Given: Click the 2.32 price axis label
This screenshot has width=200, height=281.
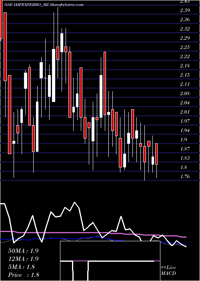Looking at the screenshot, I should click(184, 29).
